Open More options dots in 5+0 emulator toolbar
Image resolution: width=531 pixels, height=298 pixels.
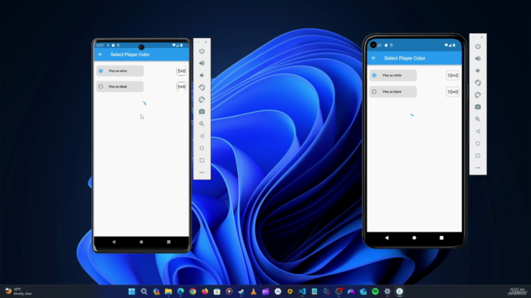(x=202, y=172)
